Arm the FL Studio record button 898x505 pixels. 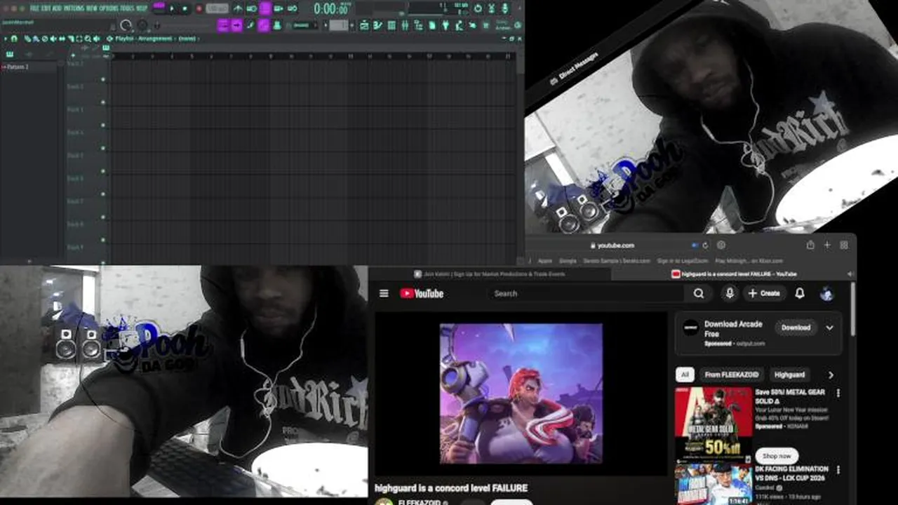199,9
